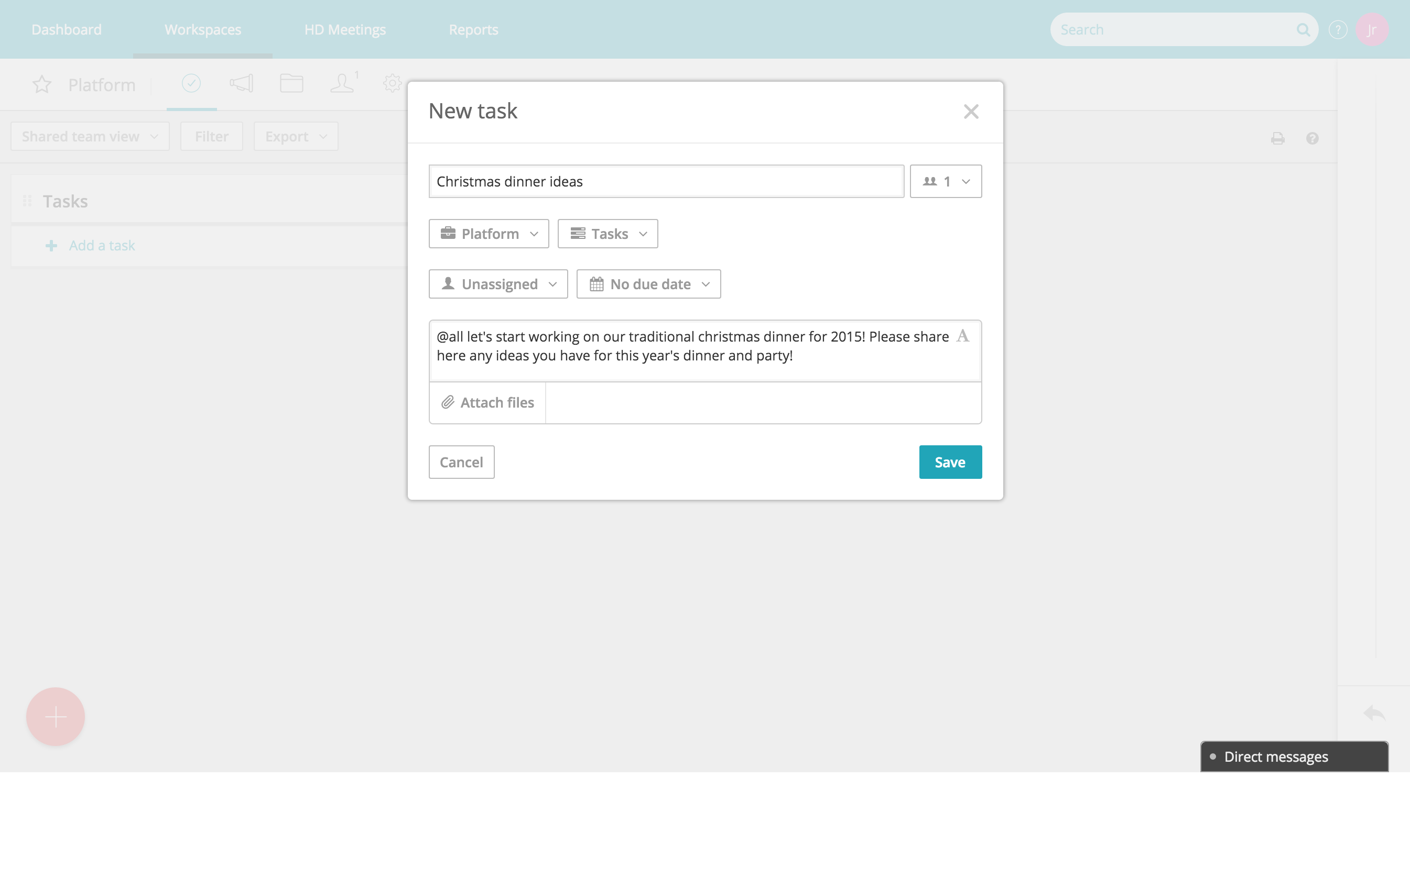Open the Dashboard menu item
Image resolution: width=1410 pixels, height=877 pixels.
(66, 29)
